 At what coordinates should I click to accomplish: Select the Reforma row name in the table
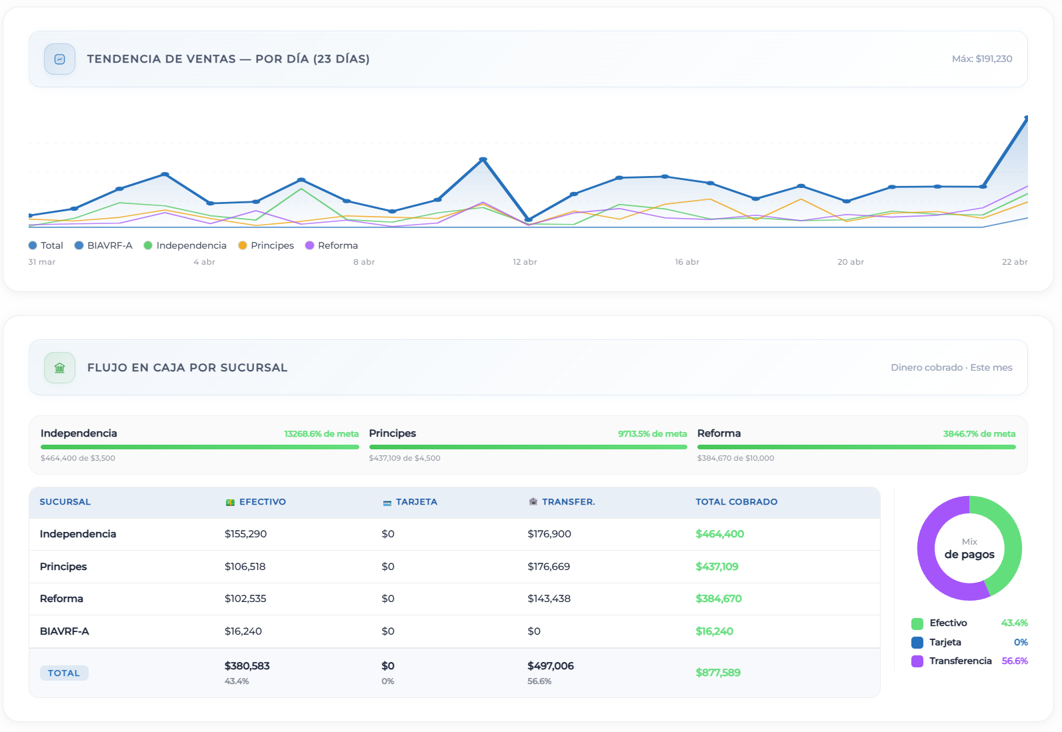61,599
